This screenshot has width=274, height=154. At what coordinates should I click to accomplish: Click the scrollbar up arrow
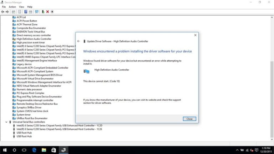click(x=272, y=17)
